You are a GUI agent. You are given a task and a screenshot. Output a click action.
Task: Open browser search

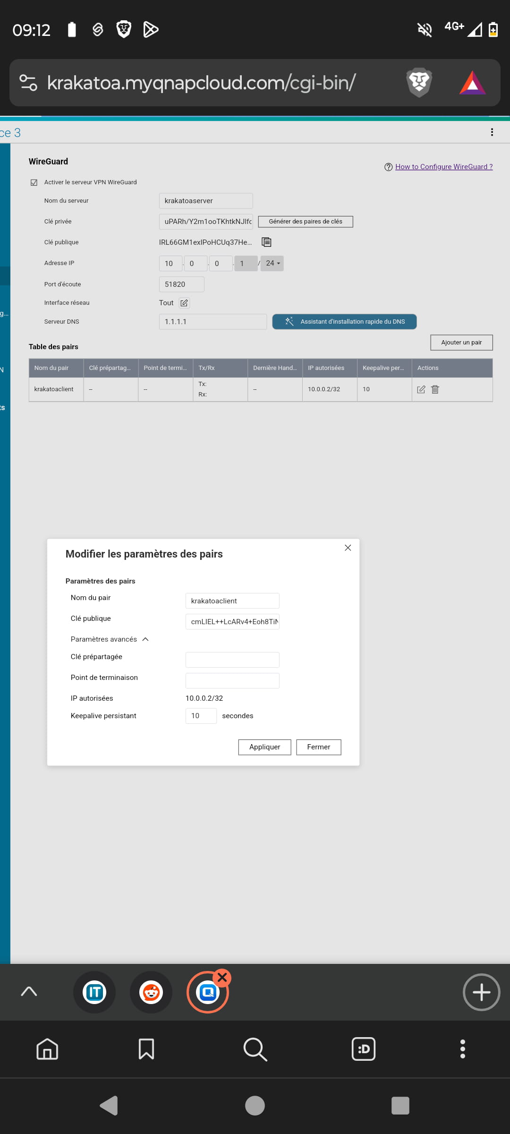click(x=255, y=1049)
